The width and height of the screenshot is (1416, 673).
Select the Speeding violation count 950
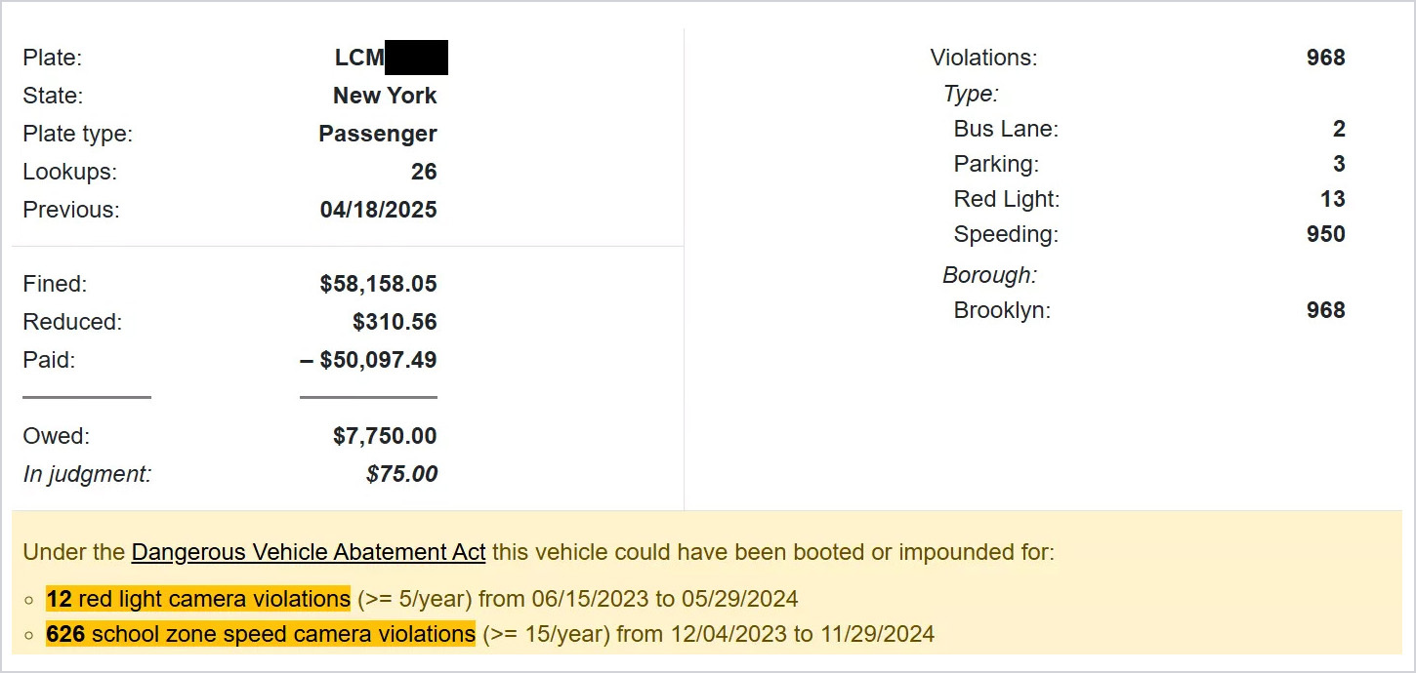tap(1326, 234)
